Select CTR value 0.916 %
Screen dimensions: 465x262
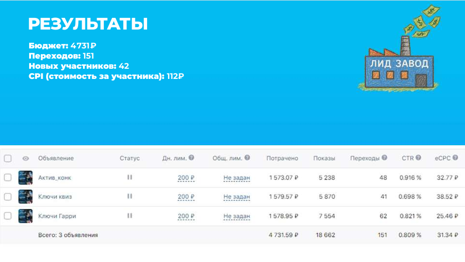[x=410, y=178]
